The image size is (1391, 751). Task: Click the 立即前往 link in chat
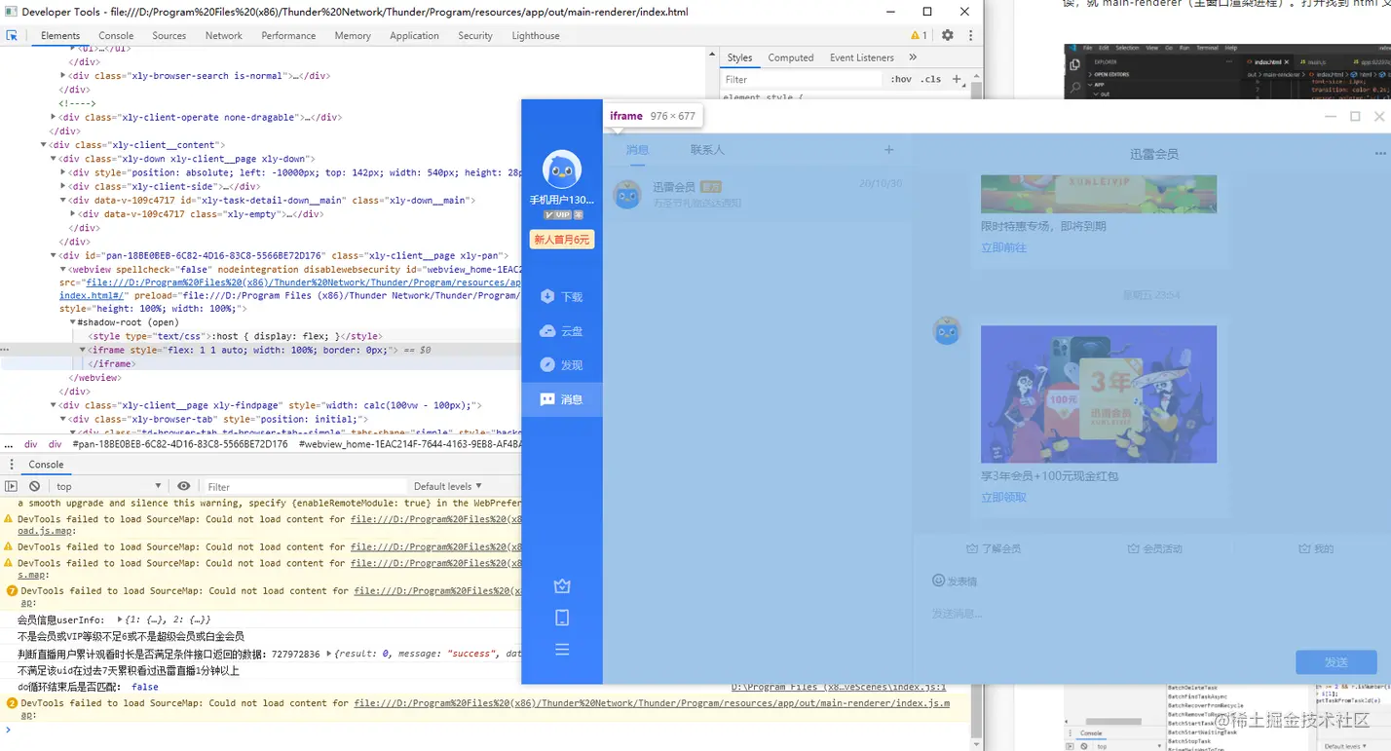1003,248
